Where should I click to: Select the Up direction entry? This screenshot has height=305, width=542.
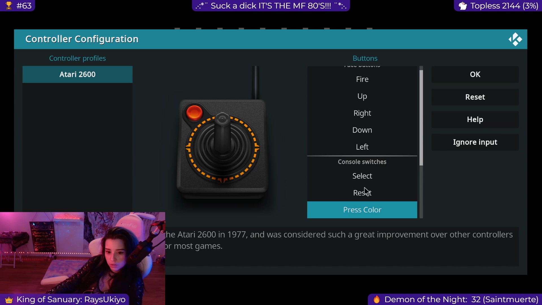pyautogui.click(x=362, y=96)
